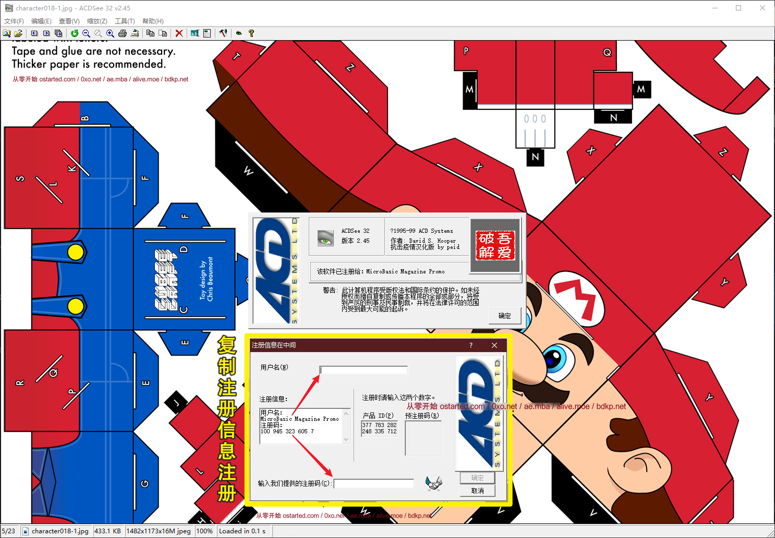The height and width of the screenshot is (538, 775).
Task: Click the rename file toolbar icon
Action: tap(195, 33)
